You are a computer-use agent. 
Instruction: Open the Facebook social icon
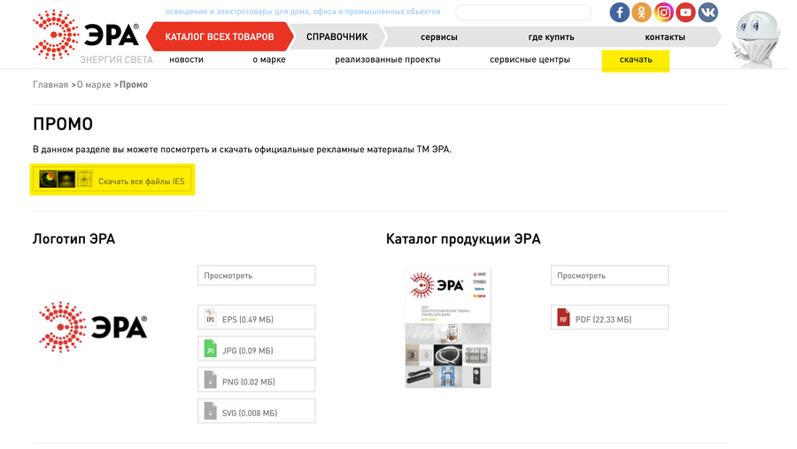point(619,12)
